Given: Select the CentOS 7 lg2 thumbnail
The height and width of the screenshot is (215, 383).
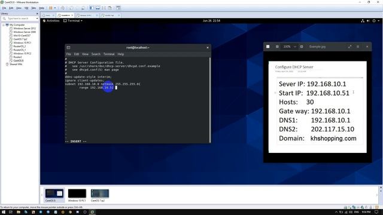Looking at the screenshot, I should pyautogui.click(x=100, y=195).
